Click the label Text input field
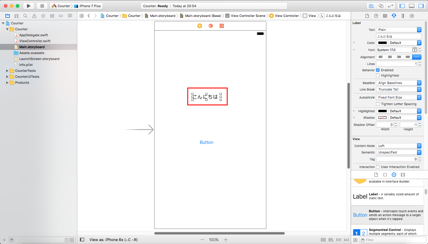 (399, 36)
